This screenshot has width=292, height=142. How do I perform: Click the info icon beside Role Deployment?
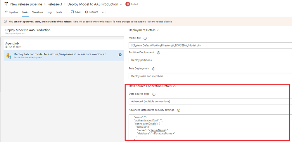click(x=153, y=69)
